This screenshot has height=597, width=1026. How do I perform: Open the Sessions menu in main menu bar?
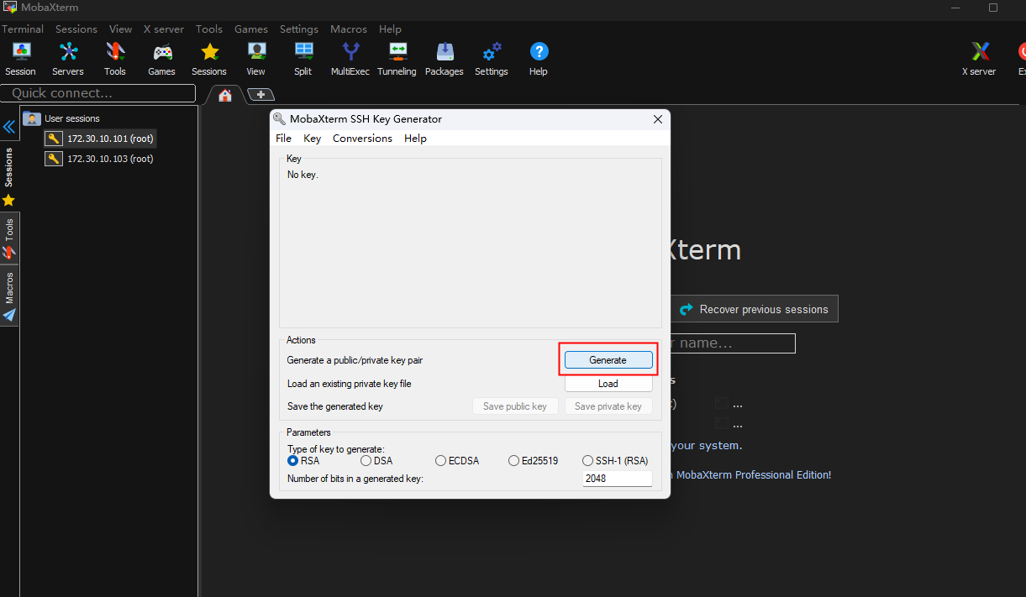click(76, 29)
